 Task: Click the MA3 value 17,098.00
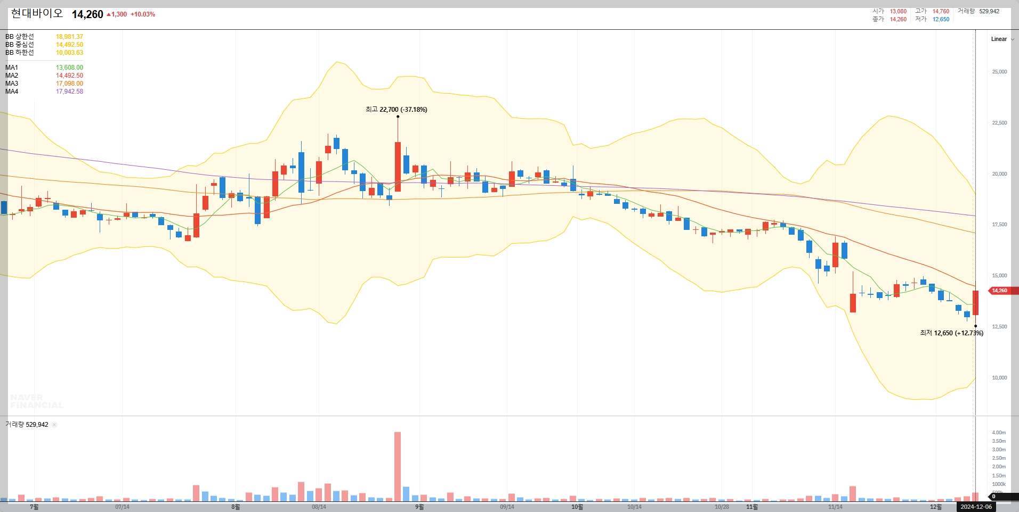(69, 84)
